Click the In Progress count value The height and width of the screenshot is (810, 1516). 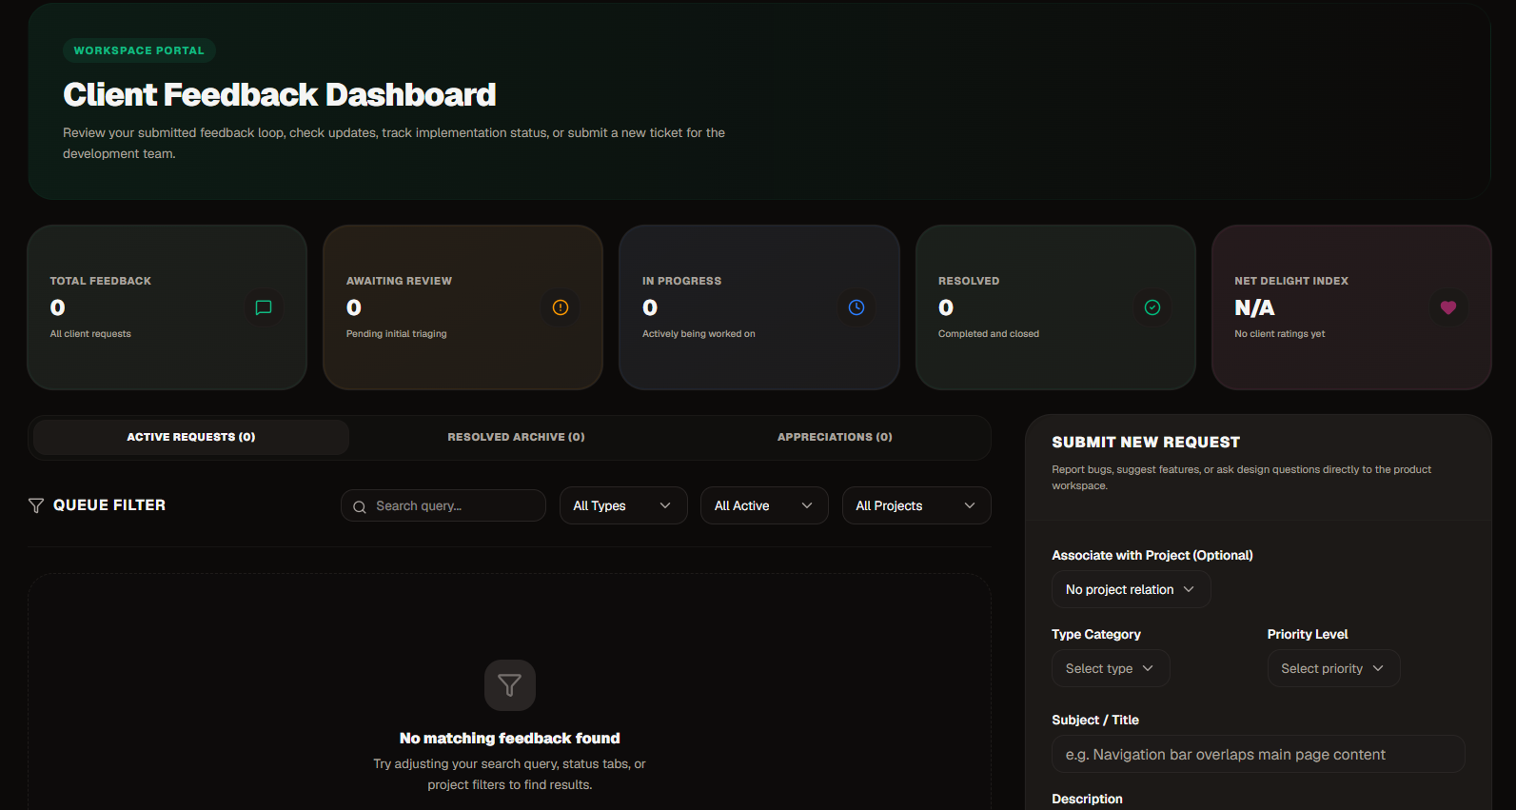(x=650, y=307)
